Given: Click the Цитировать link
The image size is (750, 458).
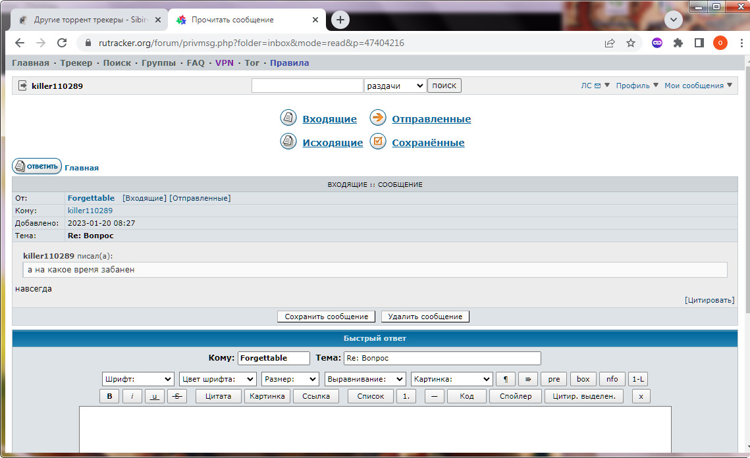Looking at the screenshot, I should (x=709, y=300).
